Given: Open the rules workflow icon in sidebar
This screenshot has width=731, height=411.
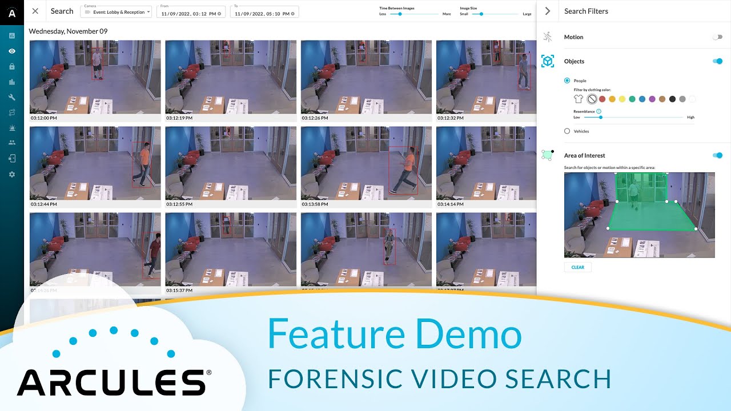Looking at the screenshot, I should pos(12,112).
